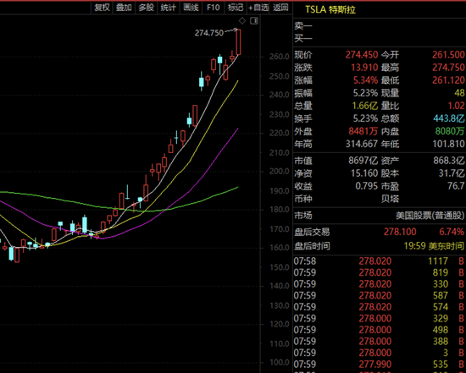This screenshot has height=373, width=466.
Task: Click the diamond icon above the chart
Action: pyautogui.click(x=242, y=21)
